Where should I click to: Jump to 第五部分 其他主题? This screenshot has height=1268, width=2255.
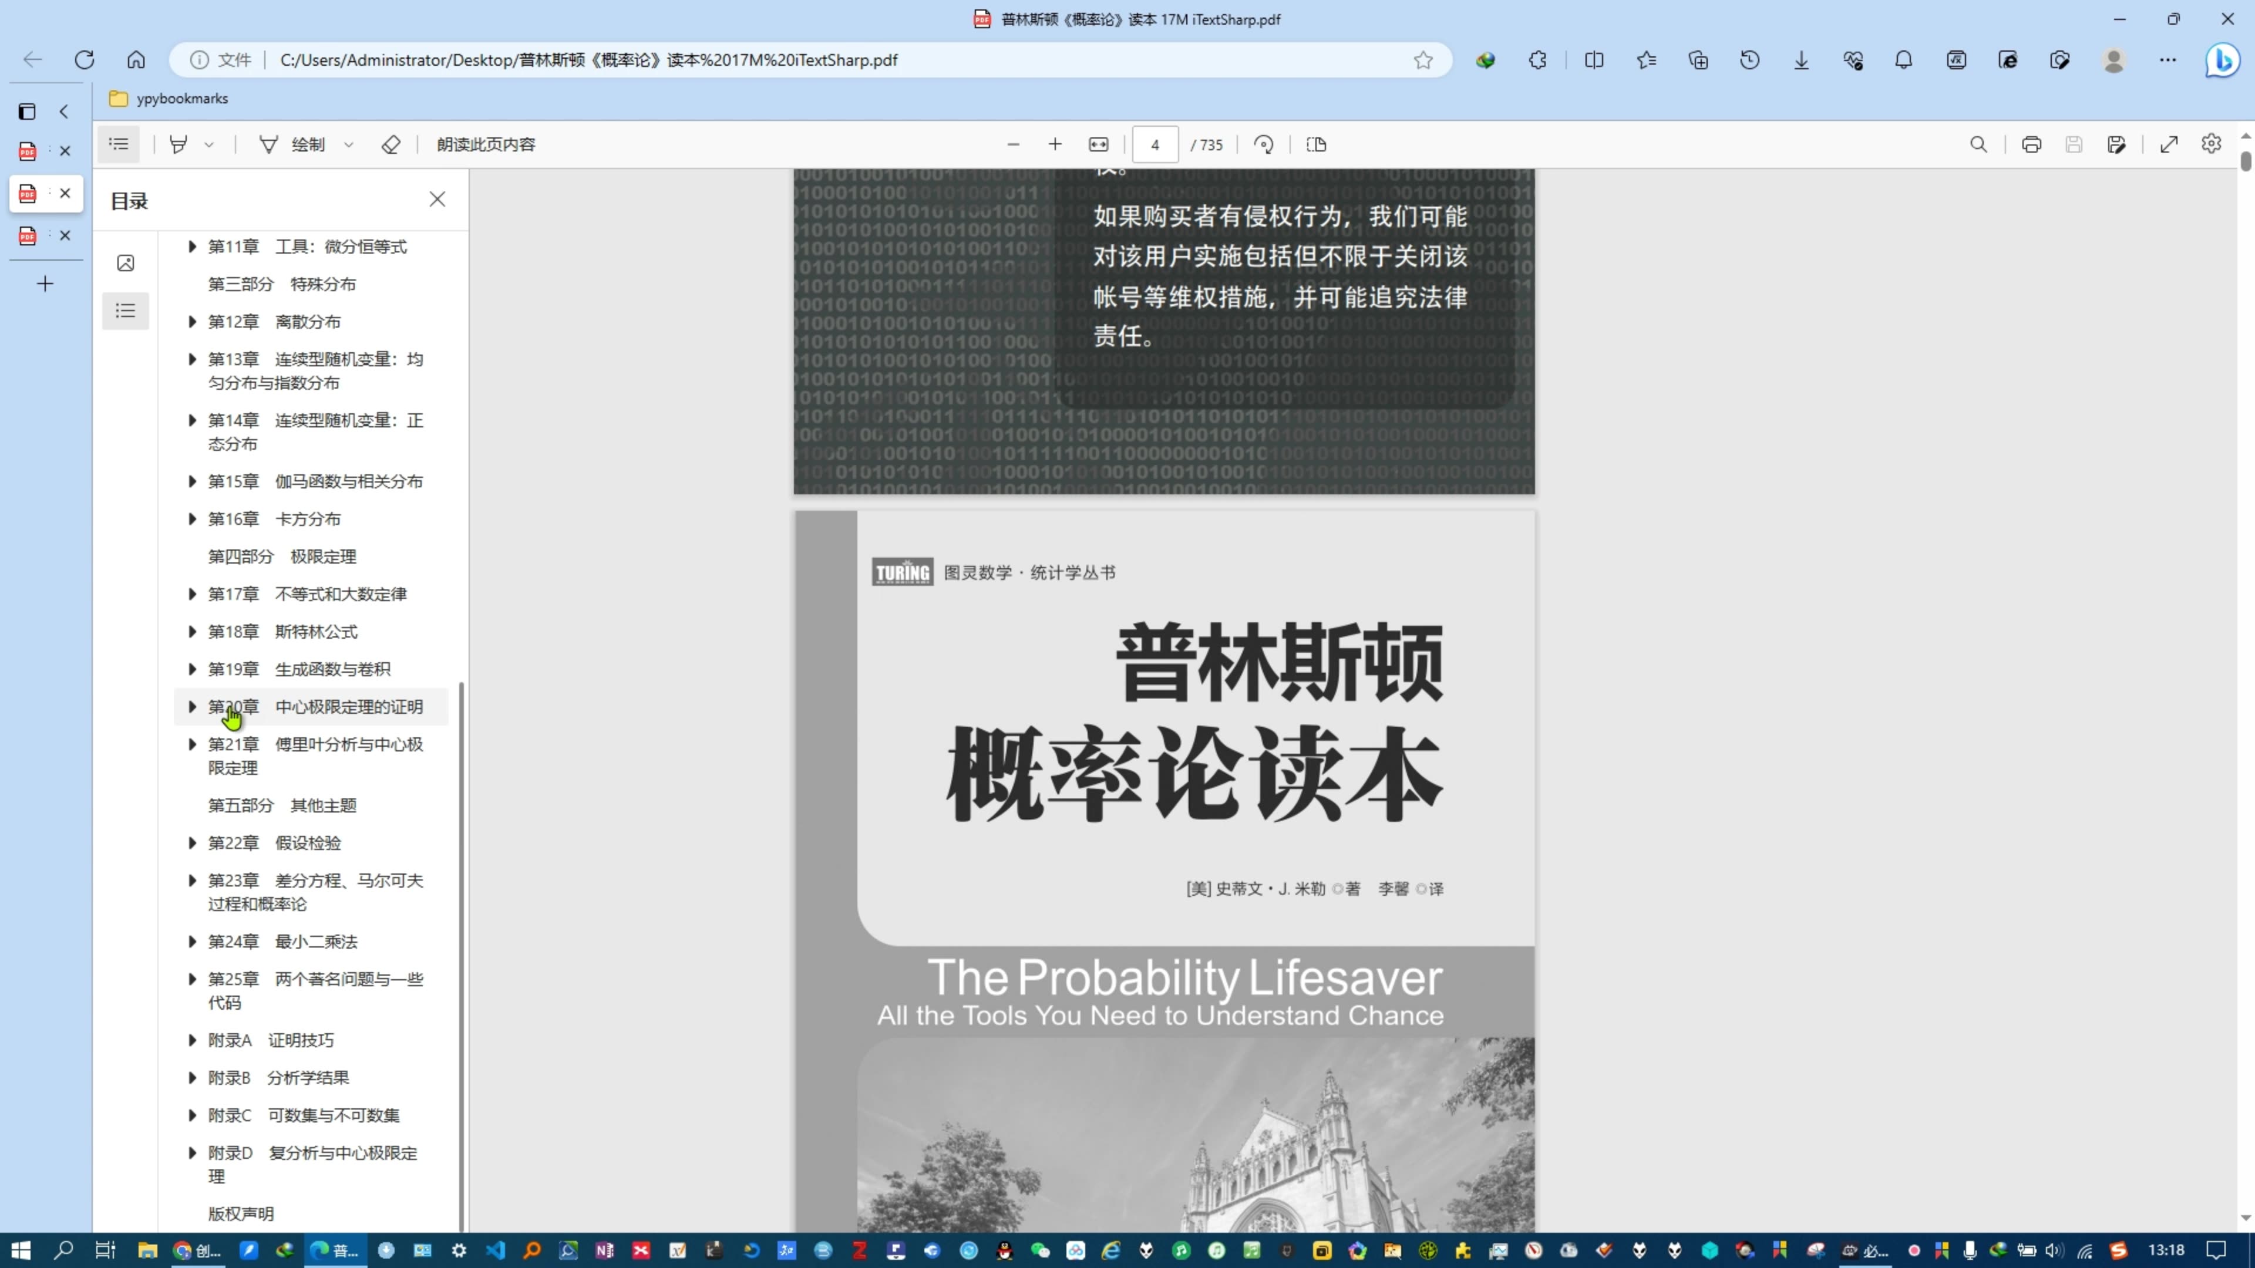(x=282, y=805)
